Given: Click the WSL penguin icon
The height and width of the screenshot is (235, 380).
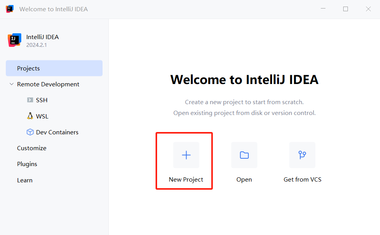Looking at the screenshot, I should pyautogui.click(x=30, y=116).
